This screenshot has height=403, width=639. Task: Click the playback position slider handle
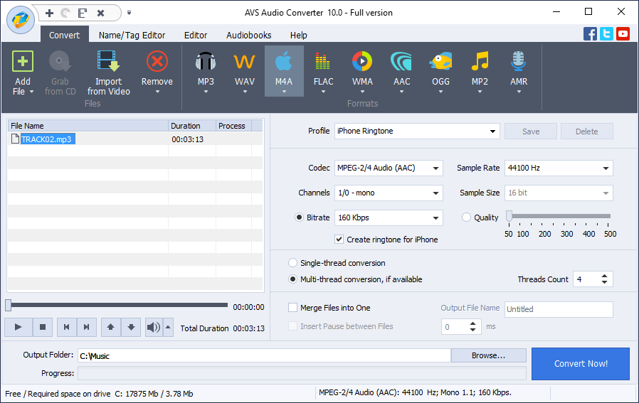pyautogui.click(x=8, y=305)
